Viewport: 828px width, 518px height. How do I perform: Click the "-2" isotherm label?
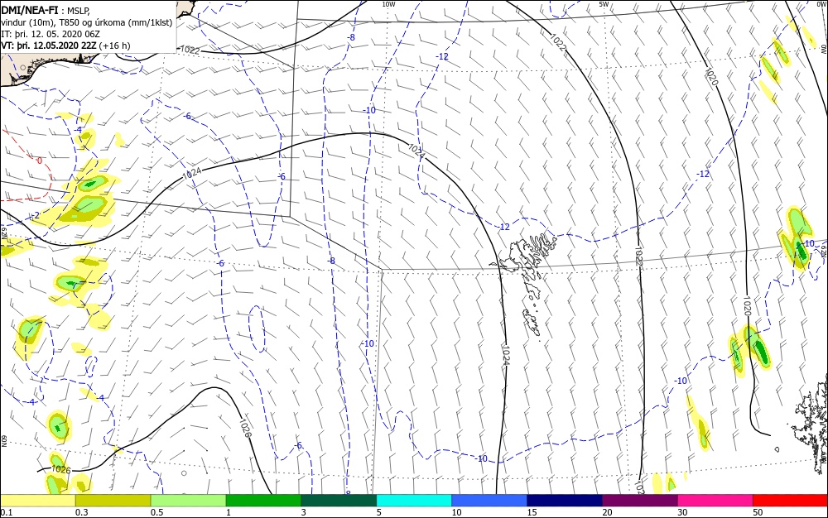[x=35, y=216]
